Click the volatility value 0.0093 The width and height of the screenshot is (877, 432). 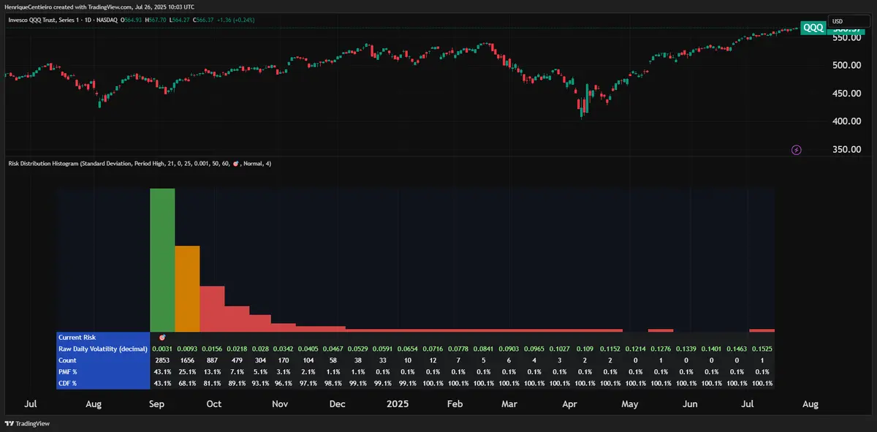coord(187,349)
